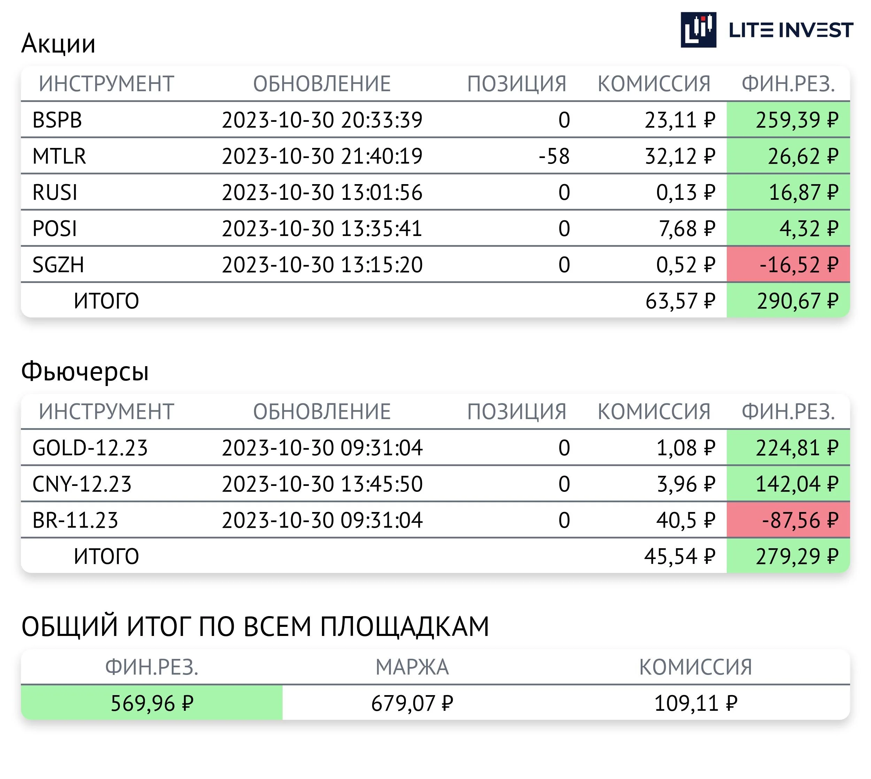871x779 pixels.
Task: Click BR-11.23 commission 40,5 ₽
Action: coord(686,520)
